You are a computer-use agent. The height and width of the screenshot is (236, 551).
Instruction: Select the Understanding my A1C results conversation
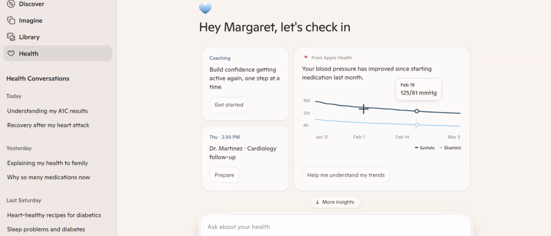(47, 111)
